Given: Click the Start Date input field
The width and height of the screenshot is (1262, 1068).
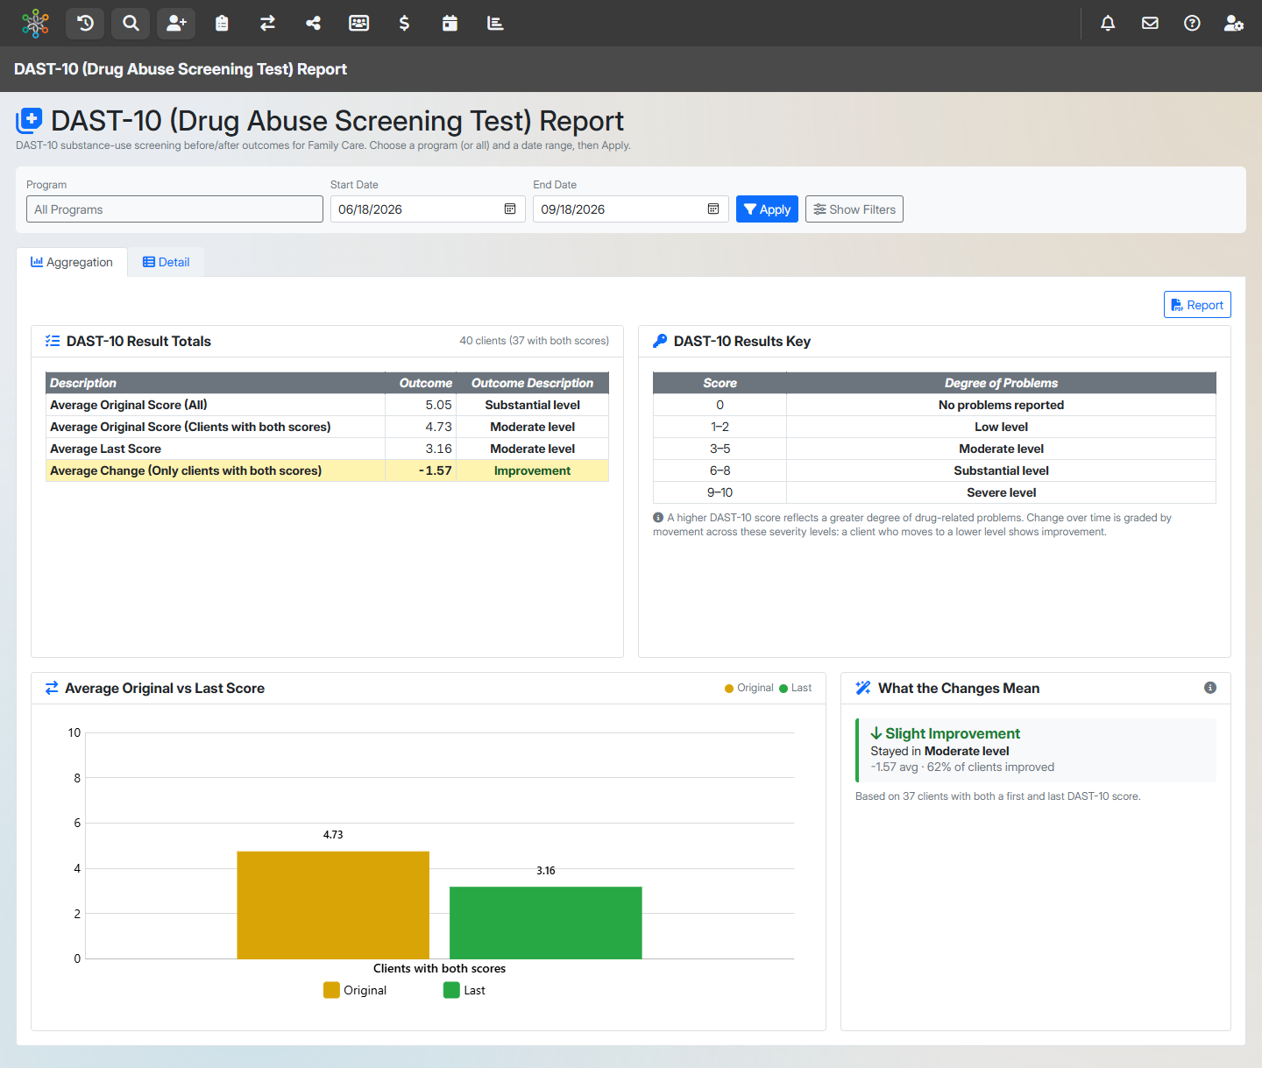Looking at the screenshot, I should click(x=428, y=209).
